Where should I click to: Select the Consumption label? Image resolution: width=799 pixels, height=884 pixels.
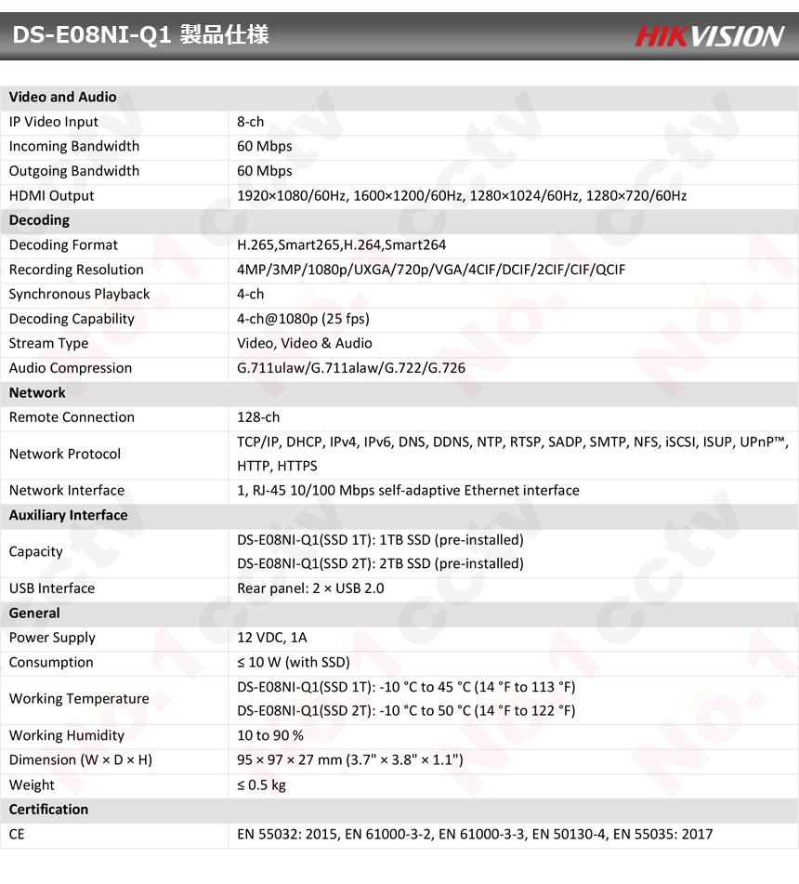point(51,663)
